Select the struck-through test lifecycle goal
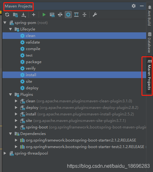This screenshot has width=153, height=172. point(74,55)
